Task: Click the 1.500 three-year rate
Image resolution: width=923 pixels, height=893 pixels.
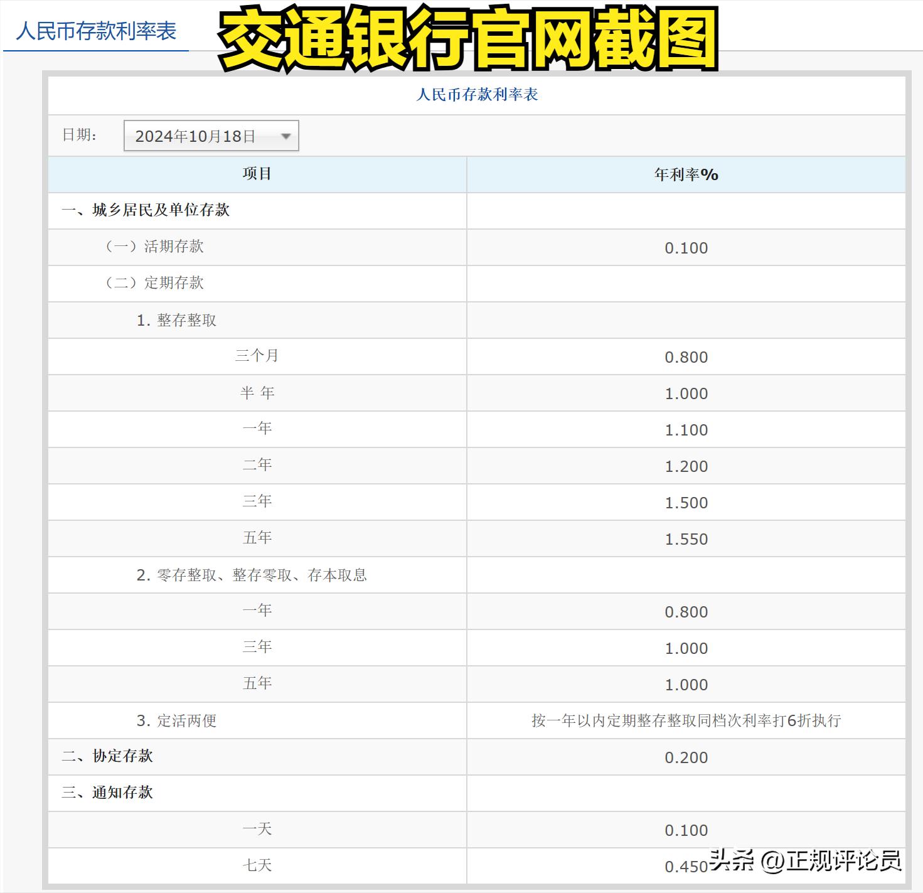Action: coord(686,503)
